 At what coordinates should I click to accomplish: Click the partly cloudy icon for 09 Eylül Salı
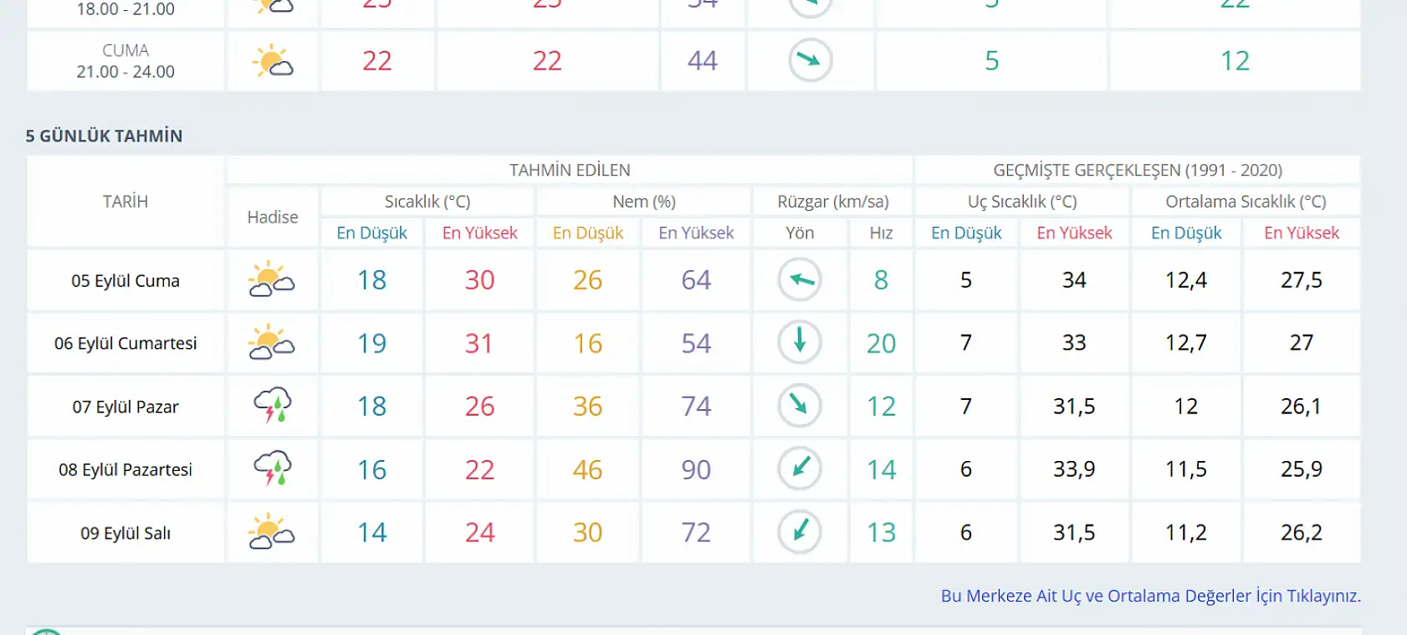272,531
